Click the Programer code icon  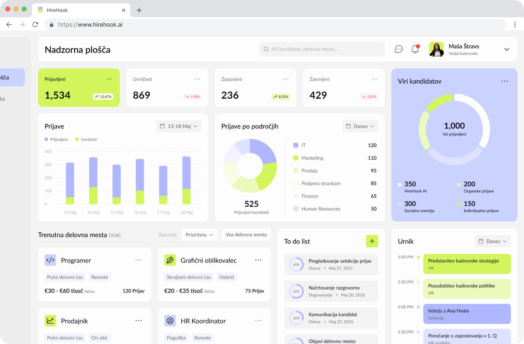[x=50, y=260]
